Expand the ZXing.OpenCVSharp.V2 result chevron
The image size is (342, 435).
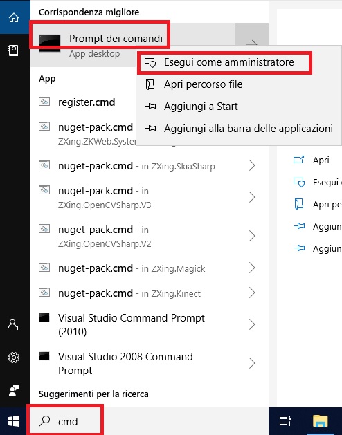pyautogui.click(x=252, y=236)
